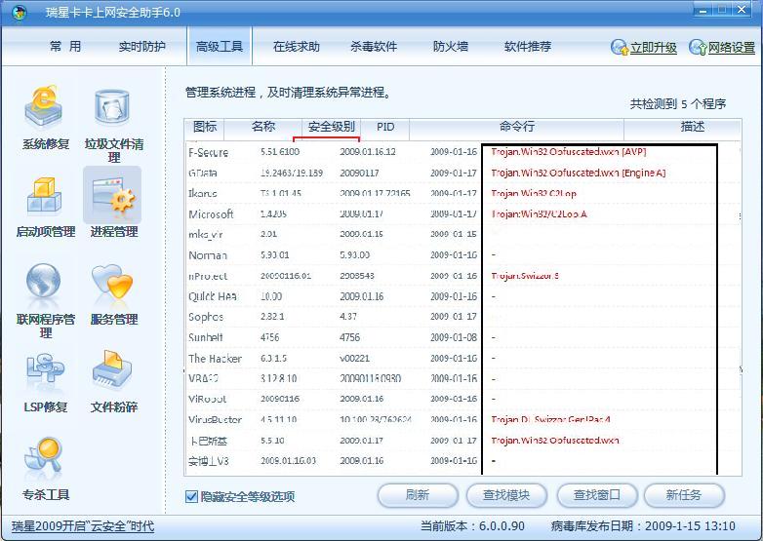Click Trojan.Win32.Obfuscated.wxn [Engine A] result
763x541 pixels.
pyautogui.click(x=578, y=173)
